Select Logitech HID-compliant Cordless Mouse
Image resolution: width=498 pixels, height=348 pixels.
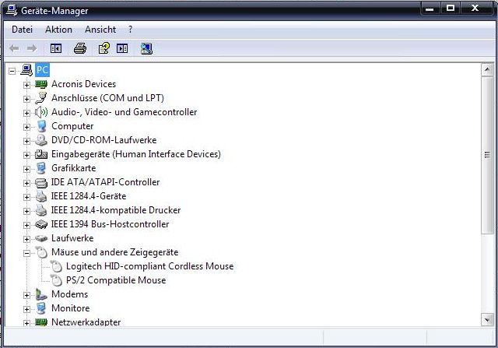coord(149,266)
